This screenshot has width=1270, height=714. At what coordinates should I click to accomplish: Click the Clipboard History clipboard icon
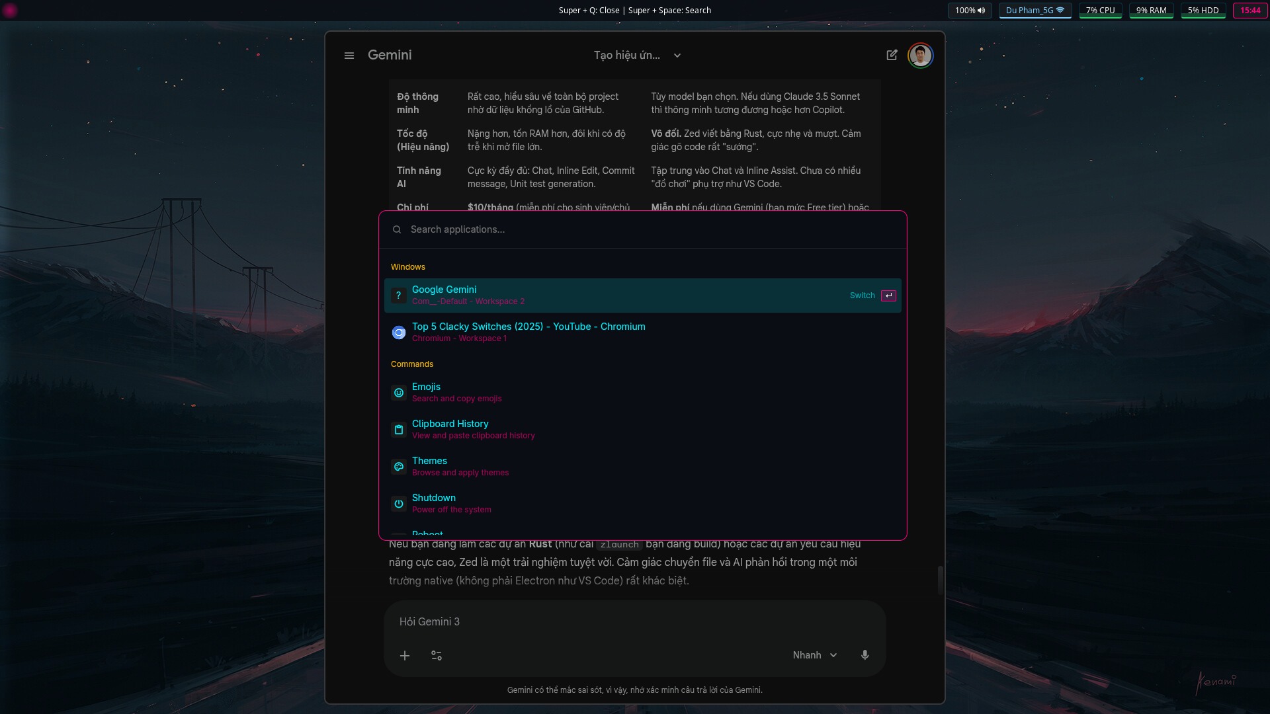(x=399, y=430)
